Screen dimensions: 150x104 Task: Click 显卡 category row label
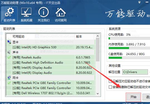click(x=15, y=42)
